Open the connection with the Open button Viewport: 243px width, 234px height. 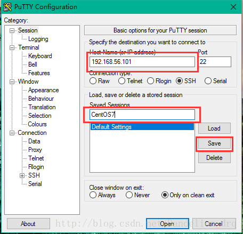tap(167, 224)
